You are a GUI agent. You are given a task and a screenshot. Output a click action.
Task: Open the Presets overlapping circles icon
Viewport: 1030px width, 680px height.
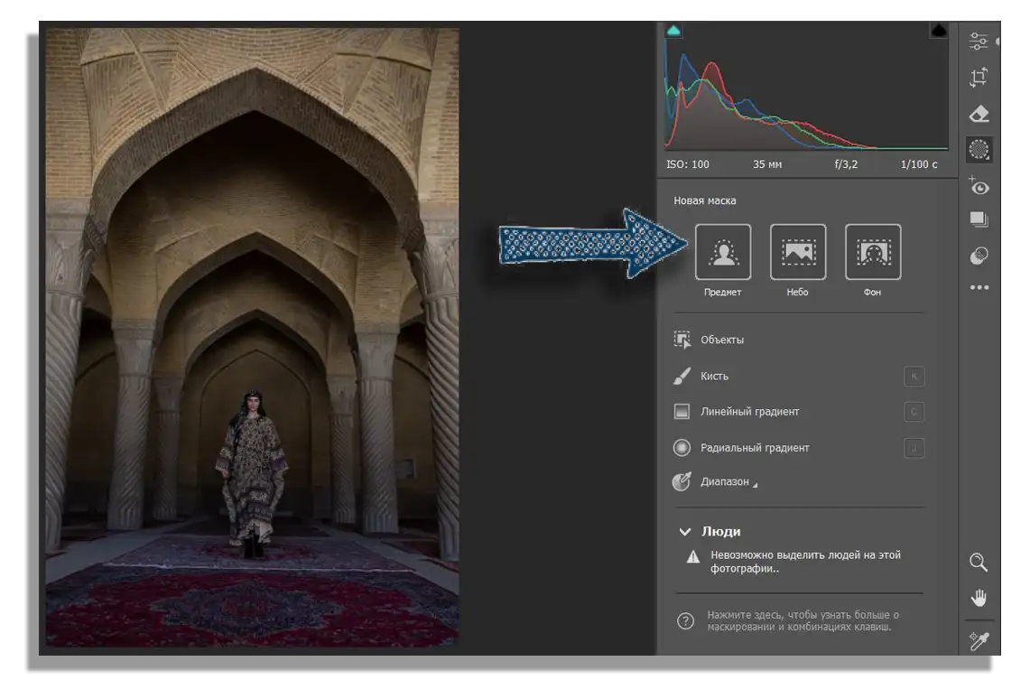tap(979, 256)
